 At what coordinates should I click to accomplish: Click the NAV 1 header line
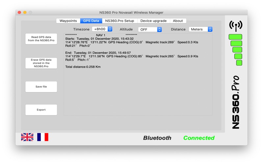101,35
